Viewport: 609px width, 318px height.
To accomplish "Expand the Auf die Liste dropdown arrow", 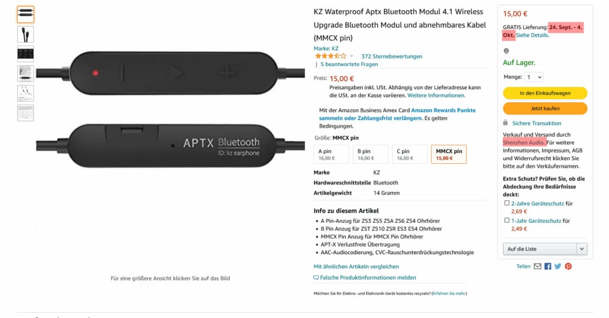I will coord(582,249).
